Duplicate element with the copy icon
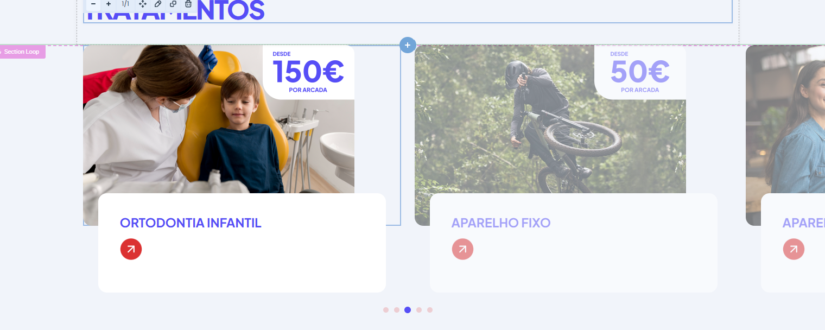 coord(173,4)
